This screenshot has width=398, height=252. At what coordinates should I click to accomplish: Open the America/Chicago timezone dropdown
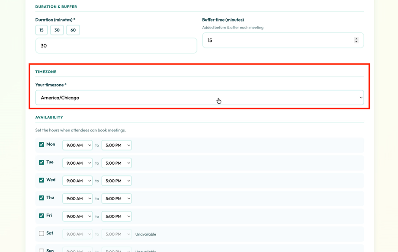tap(200, 97)
